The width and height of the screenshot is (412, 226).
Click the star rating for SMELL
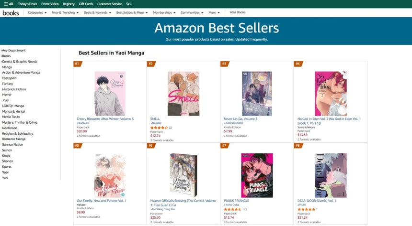159,128
